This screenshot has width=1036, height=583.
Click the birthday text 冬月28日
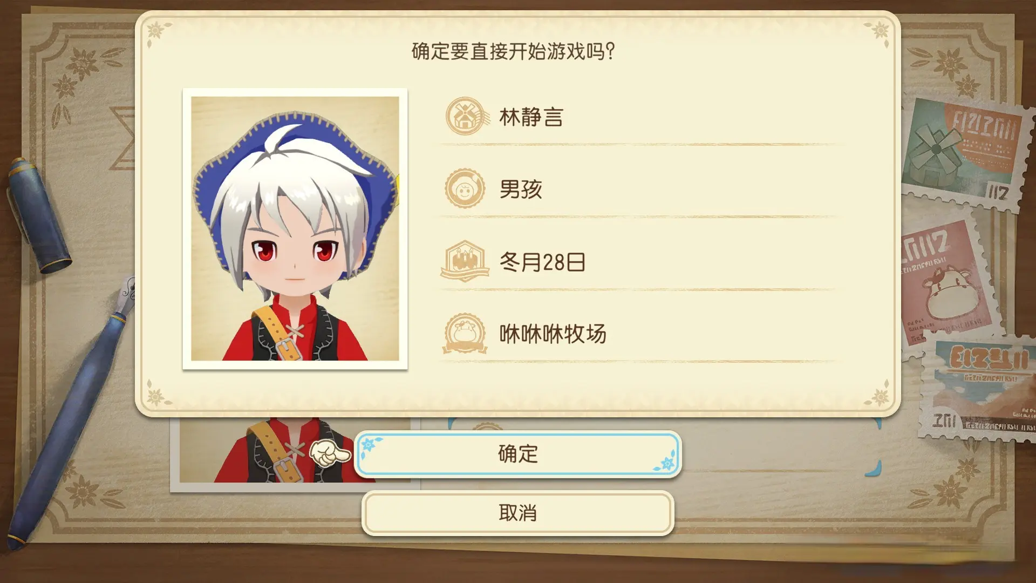click(x=542, y=262)
